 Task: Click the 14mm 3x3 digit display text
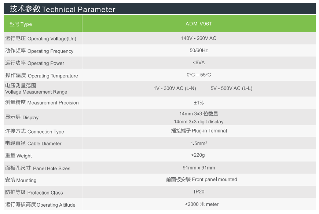pos(199,121)
